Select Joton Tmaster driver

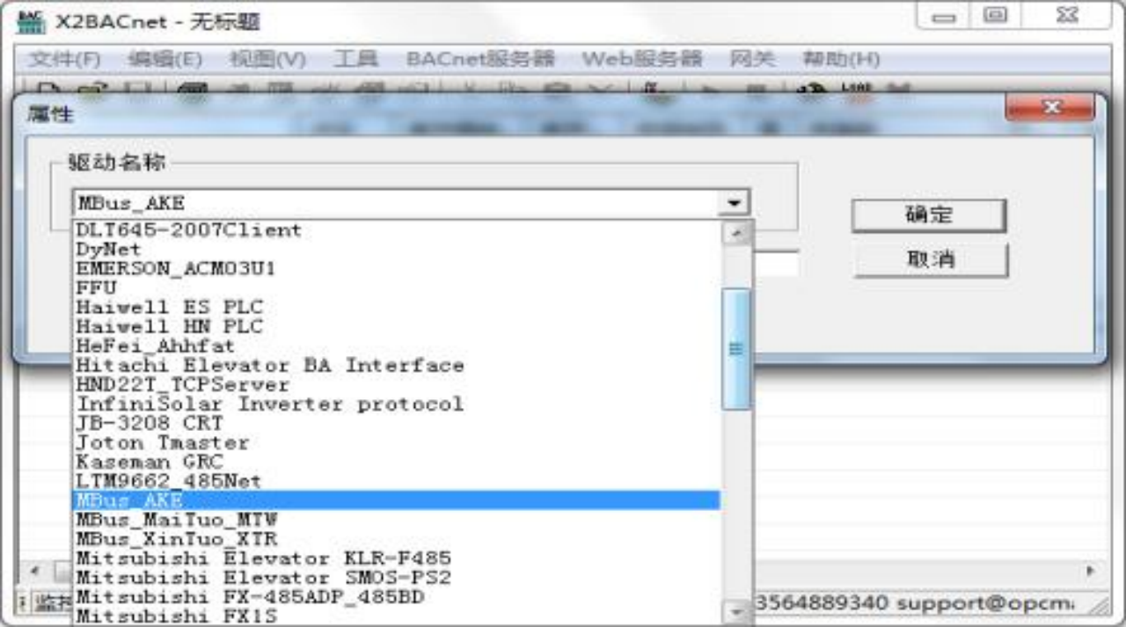click(396, 443)
